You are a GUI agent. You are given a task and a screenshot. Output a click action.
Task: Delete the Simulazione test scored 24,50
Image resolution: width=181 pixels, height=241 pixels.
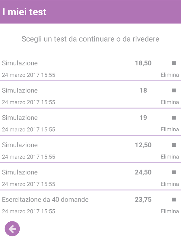[x=170, y=184]
